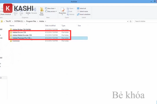Sort by Size column header
The image size is (157, 104).
coord(79,25)
